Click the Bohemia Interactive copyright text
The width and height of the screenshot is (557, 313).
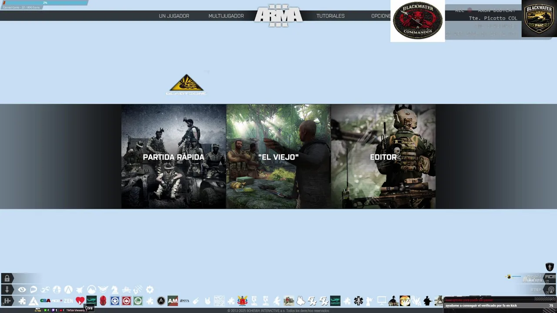click(x=278, y=311)
